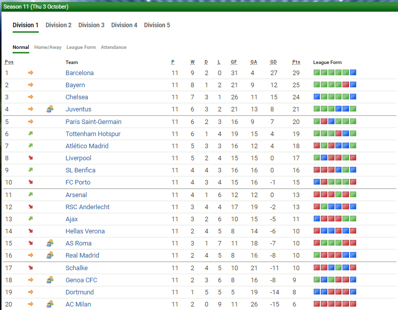This screenshot has width=398, height=310.
Task: Click the manager icon beside Real Madrid
Action: (50, 255)
